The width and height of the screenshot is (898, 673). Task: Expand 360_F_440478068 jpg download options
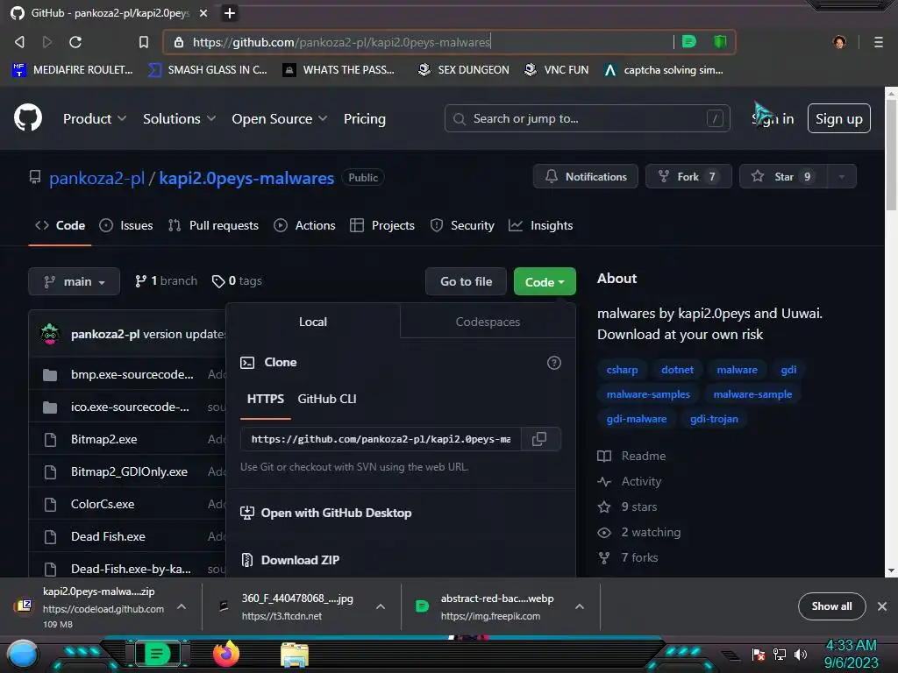click(x=381, y=606)
